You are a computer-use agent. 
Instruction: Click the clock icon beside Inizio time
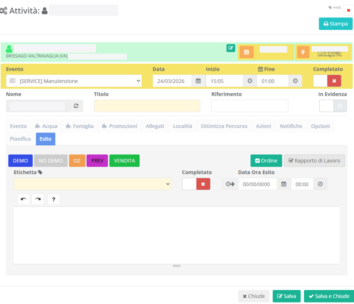click(250, 81)
